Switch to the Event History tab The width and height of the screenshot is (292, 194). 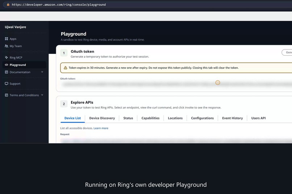[x=233, y=118]
